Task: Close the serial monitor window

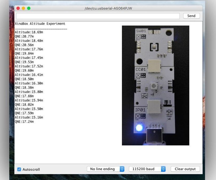Action: pos(18,8)
